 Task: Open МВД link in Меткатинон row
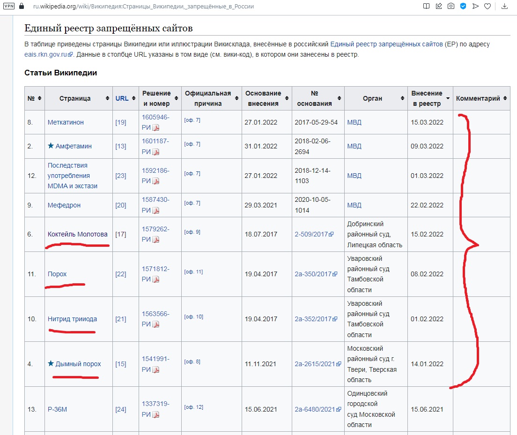(x=354, y=122)
